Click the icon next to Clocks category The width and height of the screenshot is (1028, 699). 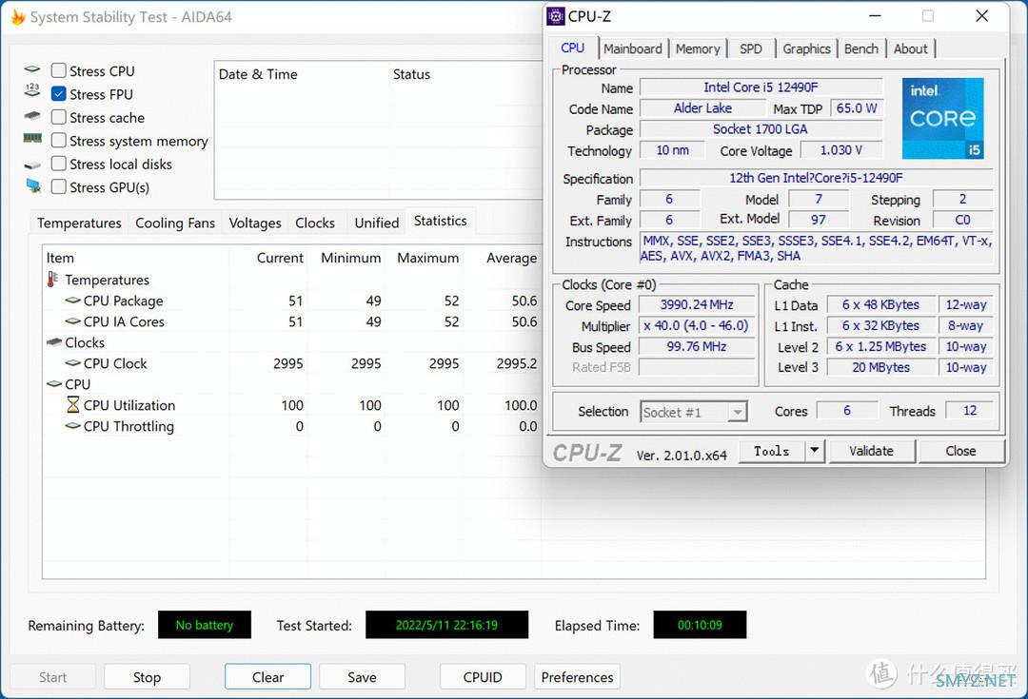tap(54, 342)
